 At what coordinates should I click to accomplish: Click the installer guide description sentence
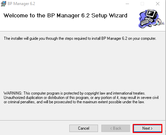click(x=80, y=38)
